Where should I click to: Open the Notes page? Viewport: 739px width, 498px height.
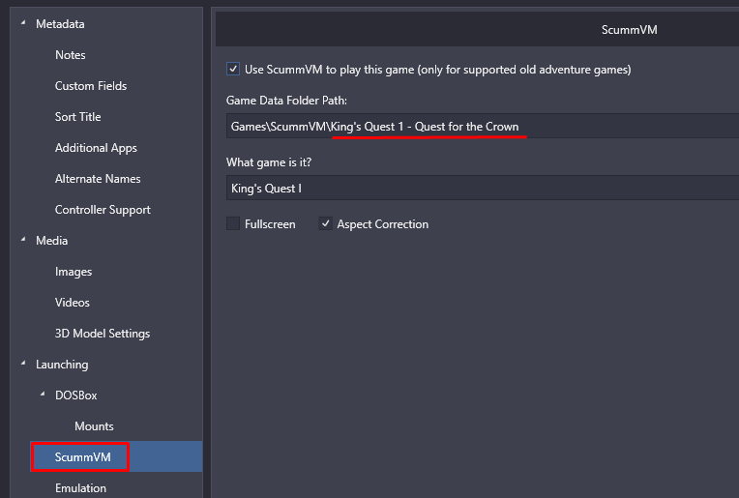pyautogui.click(x=71, y=55)
